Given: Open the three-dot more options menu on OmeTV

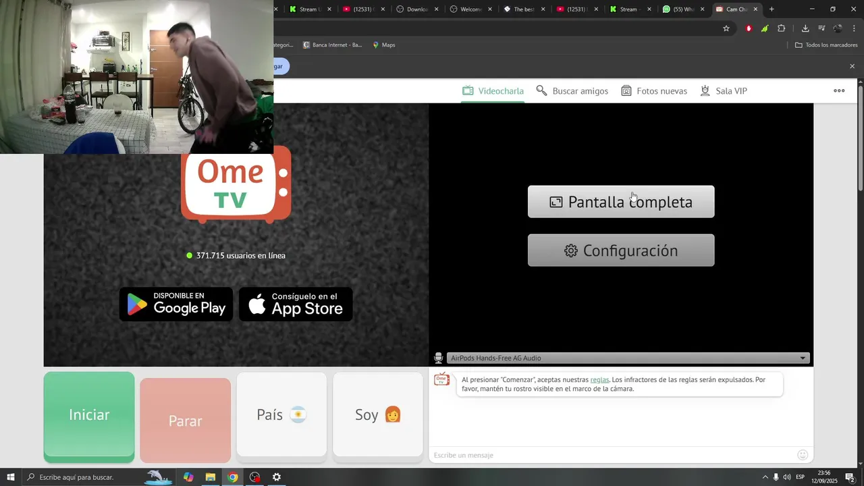Looking at the screenshot, I should pos(839,90).
